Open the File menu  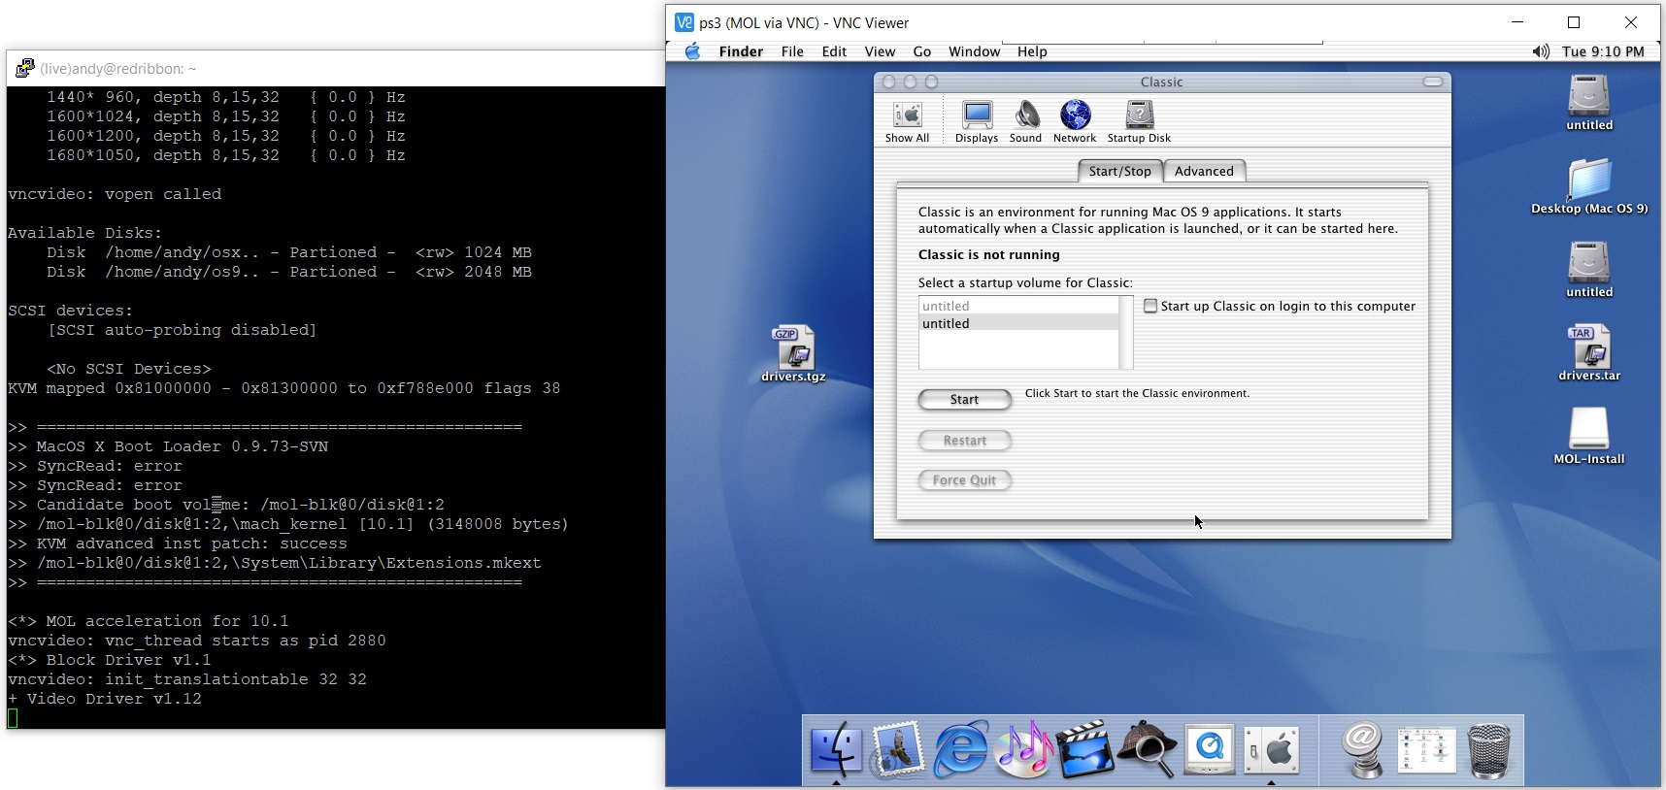pos(792,51)
